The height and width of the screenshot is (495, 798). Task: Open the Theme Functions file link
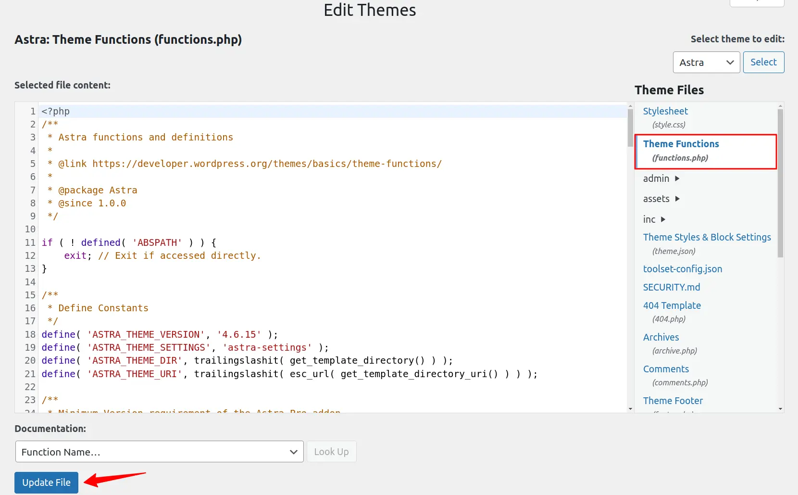coord(681,144)
